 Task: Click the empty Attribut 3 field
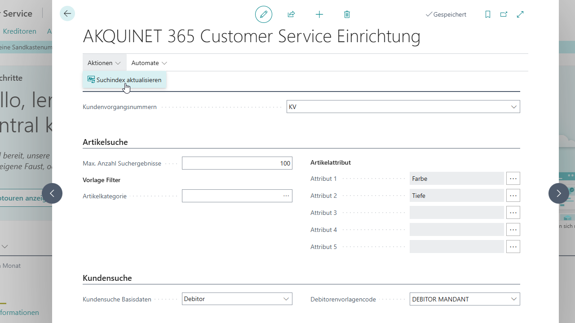pos(457,213)
